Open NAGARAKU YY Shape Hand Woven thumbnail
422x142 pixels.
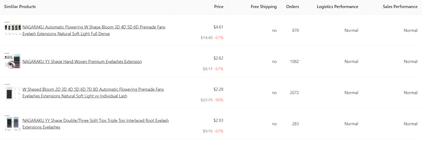(12, 61)
